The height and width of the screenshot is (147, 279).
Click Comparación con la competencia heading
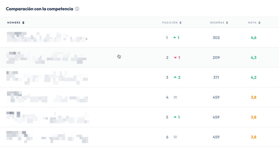[x=40, y=9]
